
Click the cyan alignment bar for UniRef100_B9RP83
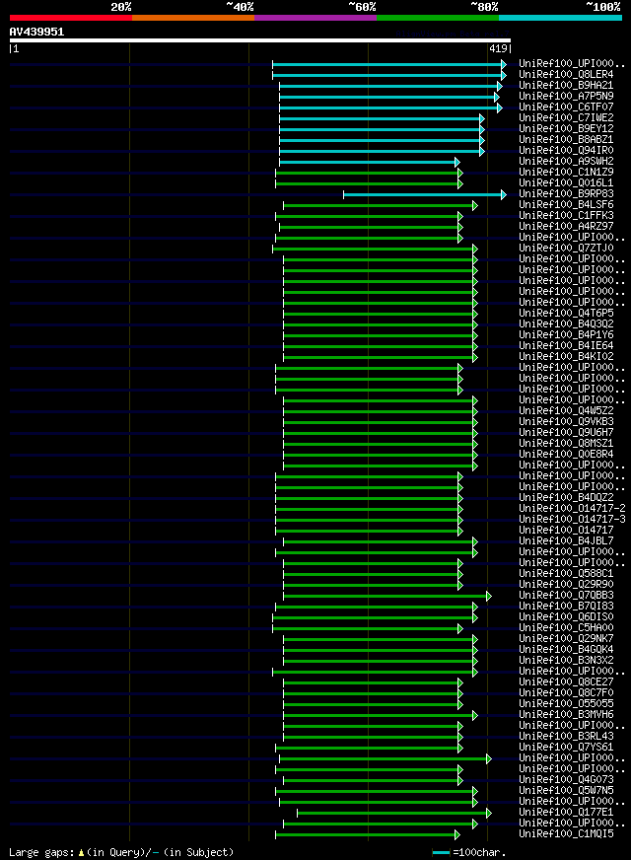tap(425, 194)
